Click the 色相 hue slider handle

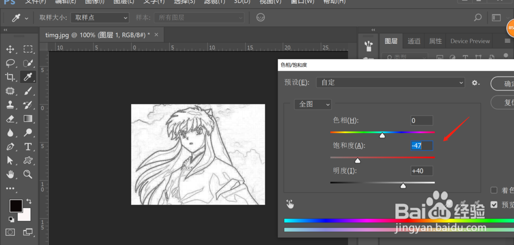tap(382, 135)
